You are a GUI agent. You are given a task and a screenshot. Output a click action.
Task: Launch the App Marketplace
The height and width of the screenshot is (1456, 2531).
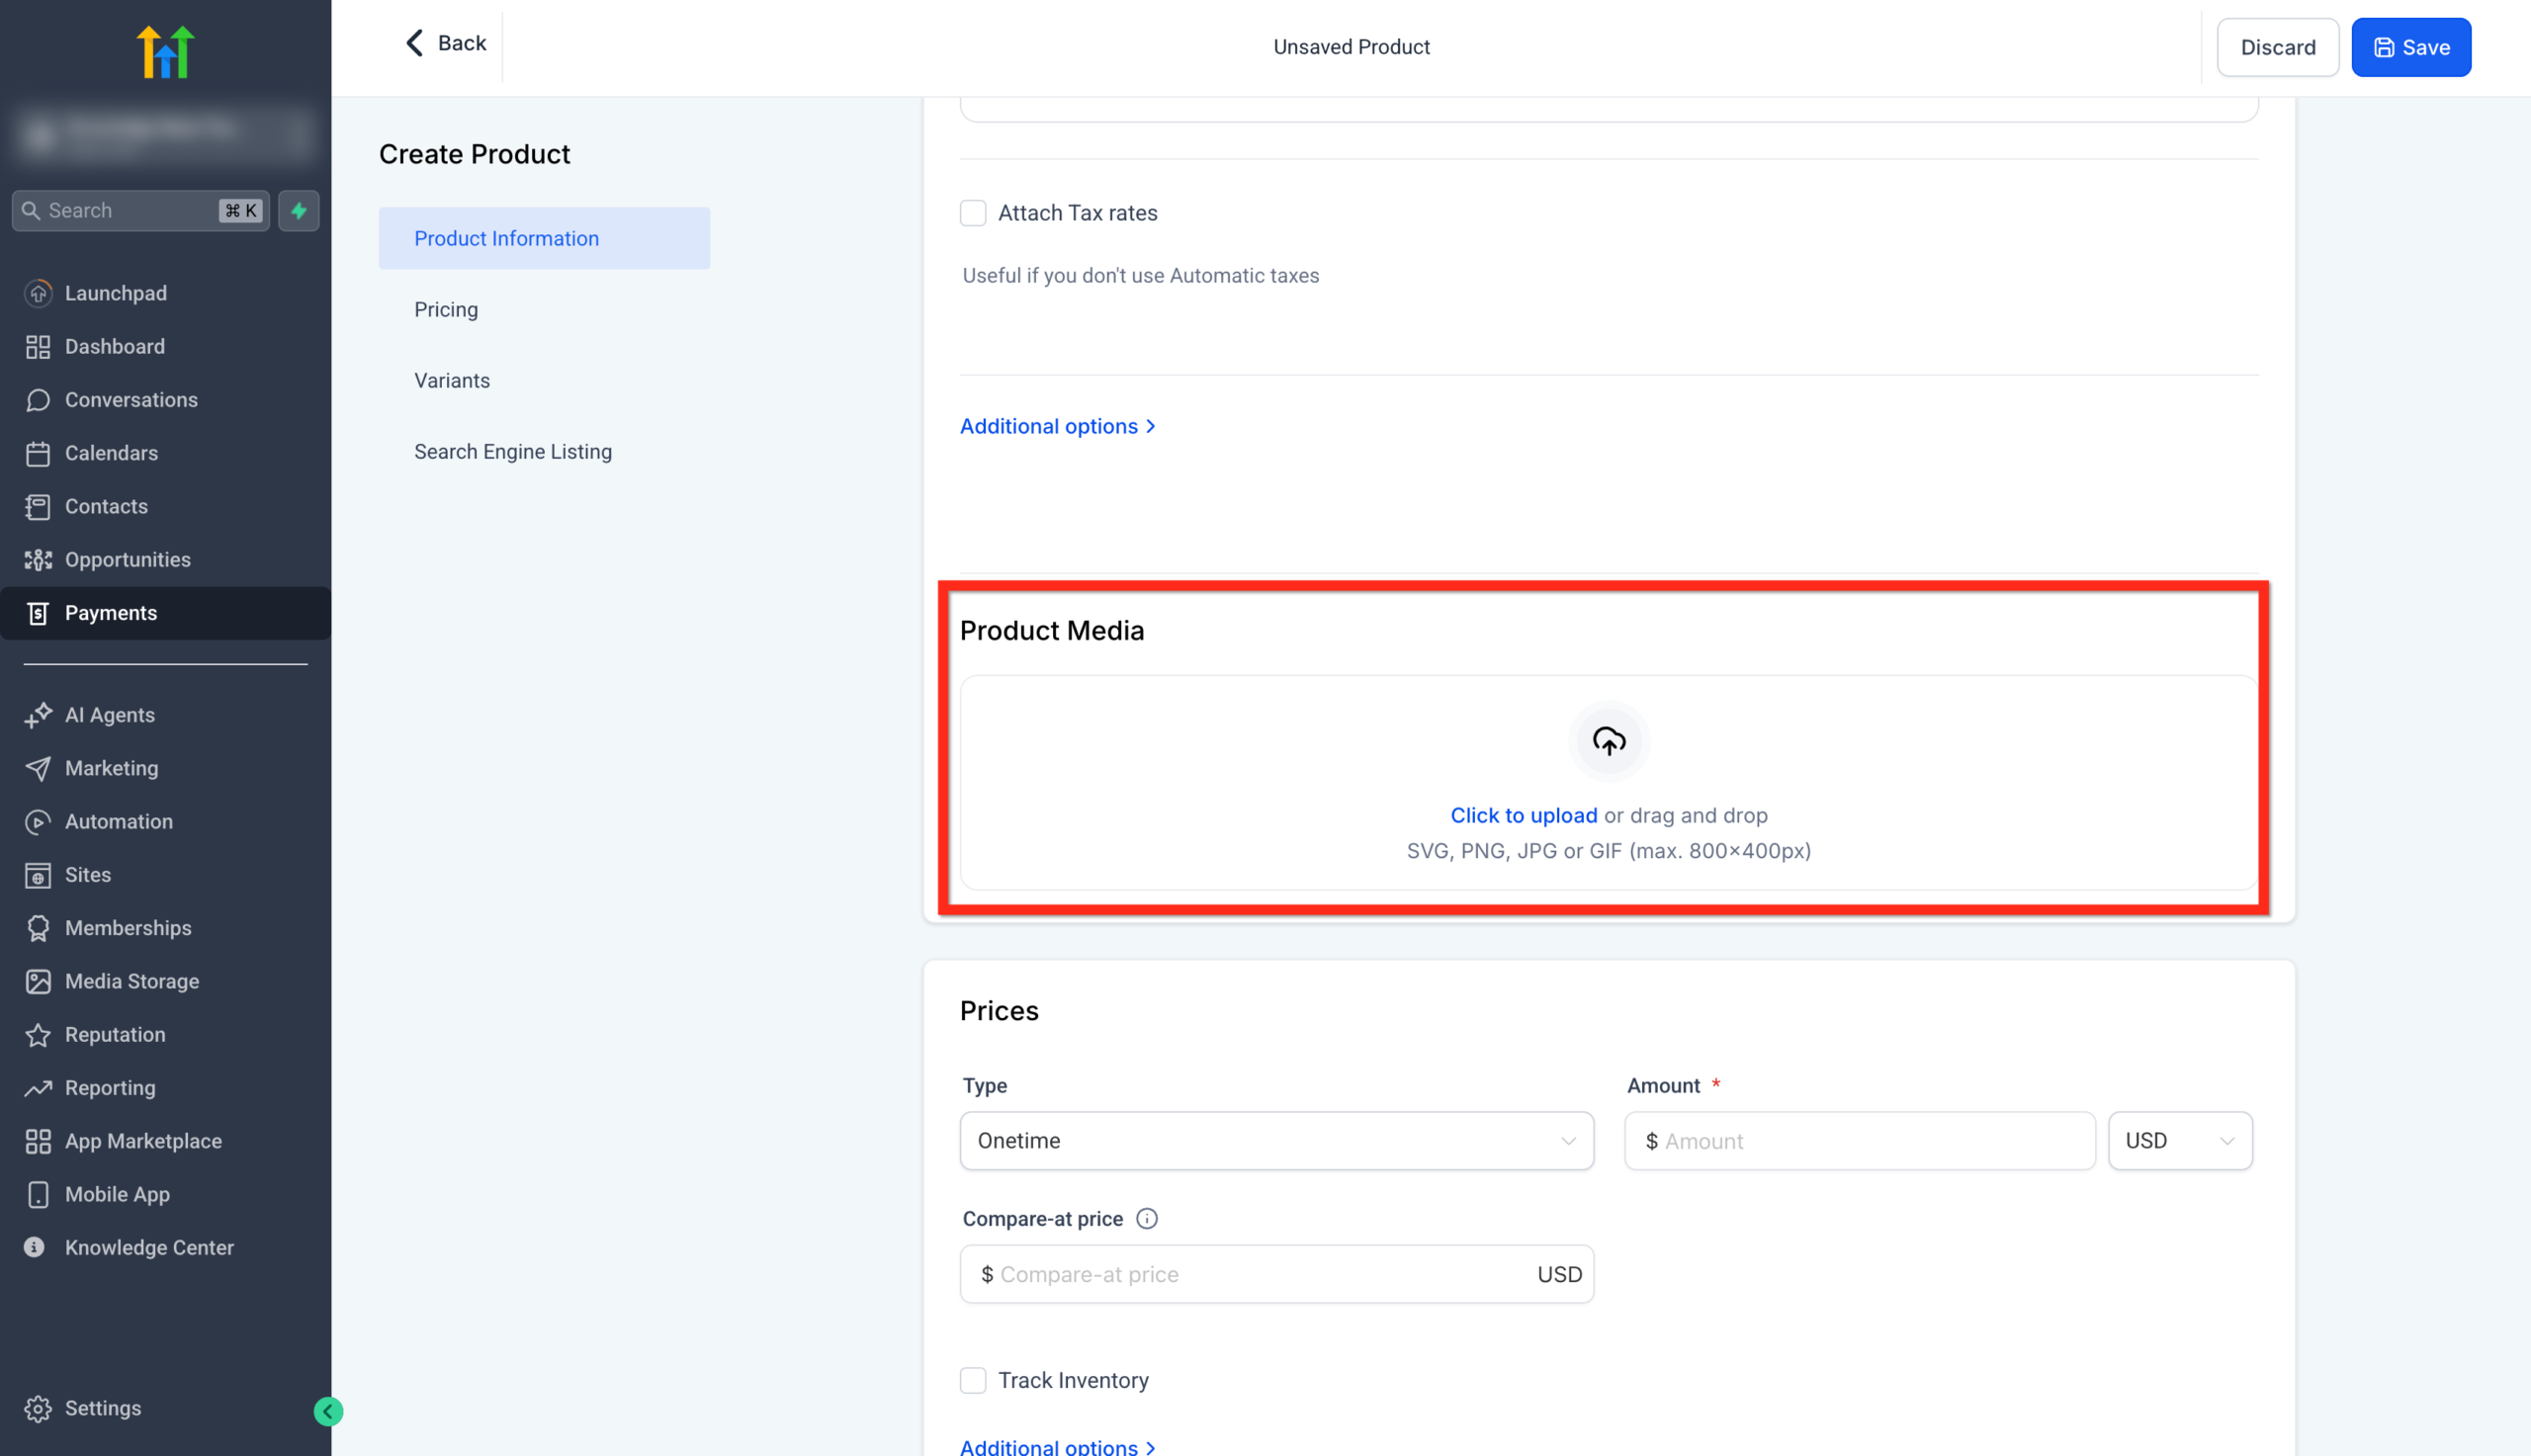pyautogui.click(x=143, y=1140)
